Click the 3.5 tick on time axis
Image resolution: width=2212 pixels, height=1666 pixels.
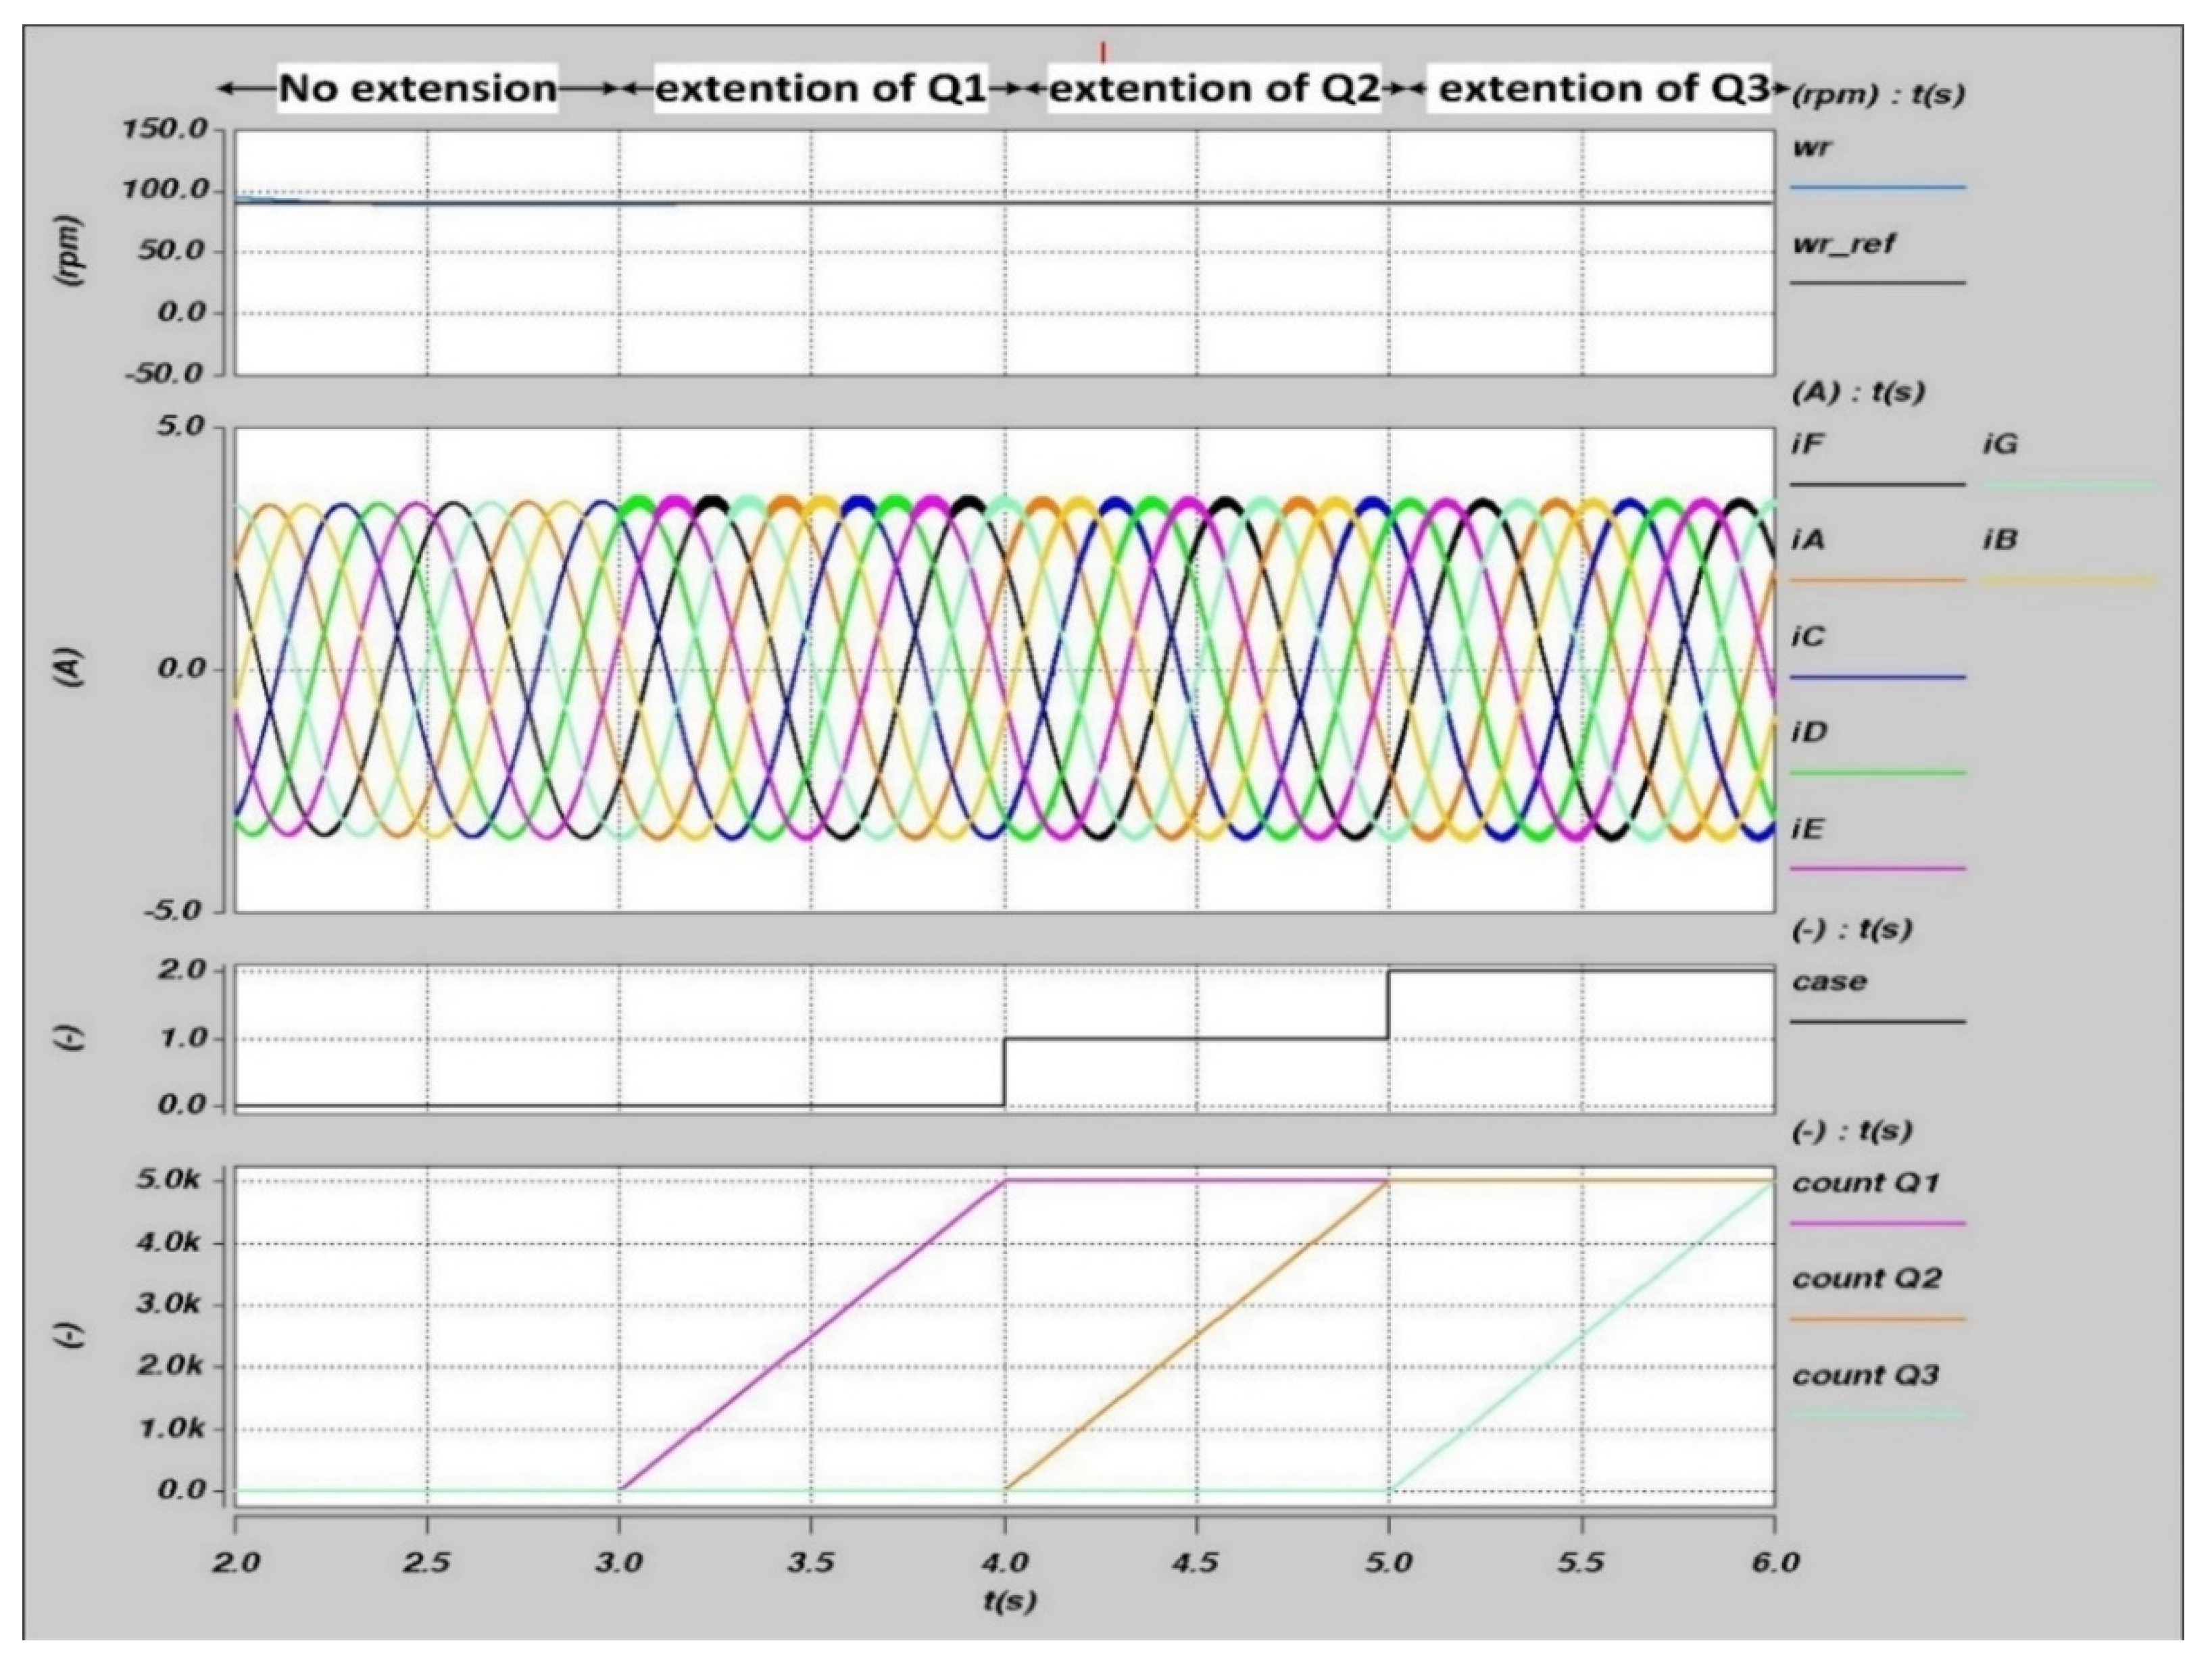[x=812, y=1562]
